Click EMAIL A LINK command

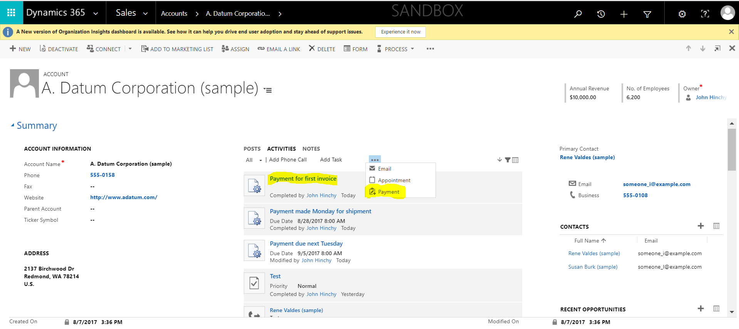pos(279,49)
